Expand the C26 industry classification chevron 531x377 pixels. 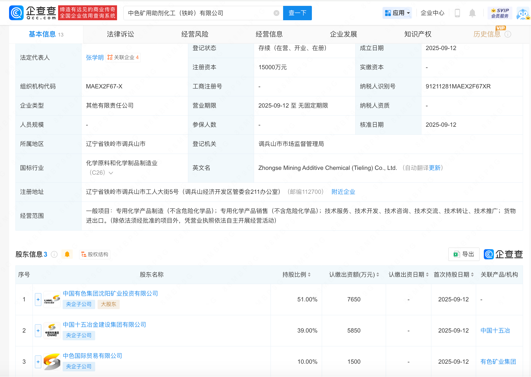coord(111,173)
